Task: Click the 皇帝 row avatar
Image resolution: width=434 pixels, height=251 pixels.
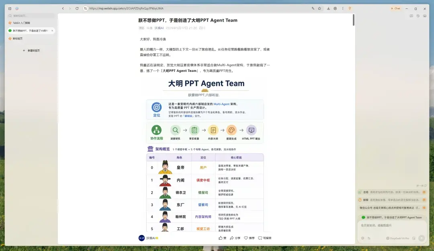Action: [165, 167]
